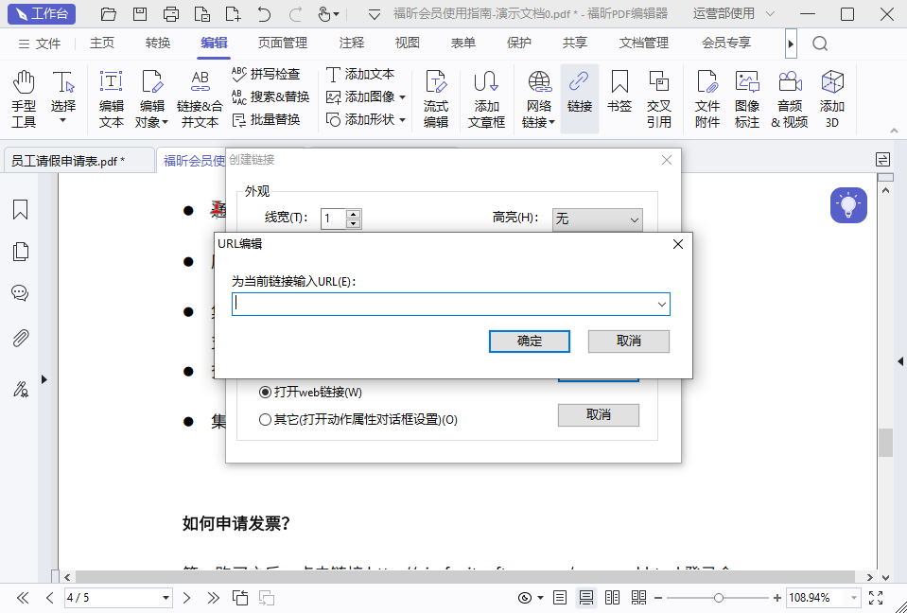Select the Image Annotation (图像标注) tool

(747, 98)
